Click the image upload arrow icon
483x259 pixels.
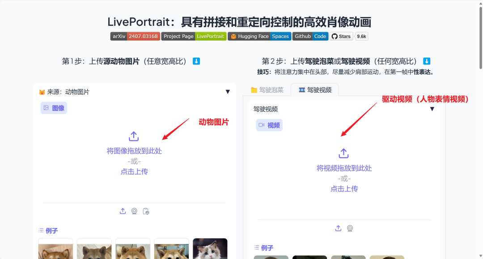(x=134, y=136)
